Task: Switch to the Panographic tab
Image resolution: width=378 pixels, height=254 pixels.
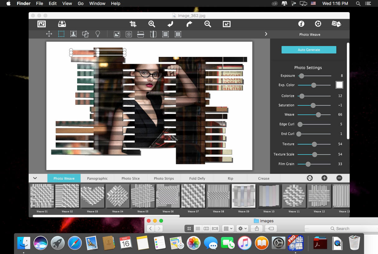Action: [x=97, y=178]
